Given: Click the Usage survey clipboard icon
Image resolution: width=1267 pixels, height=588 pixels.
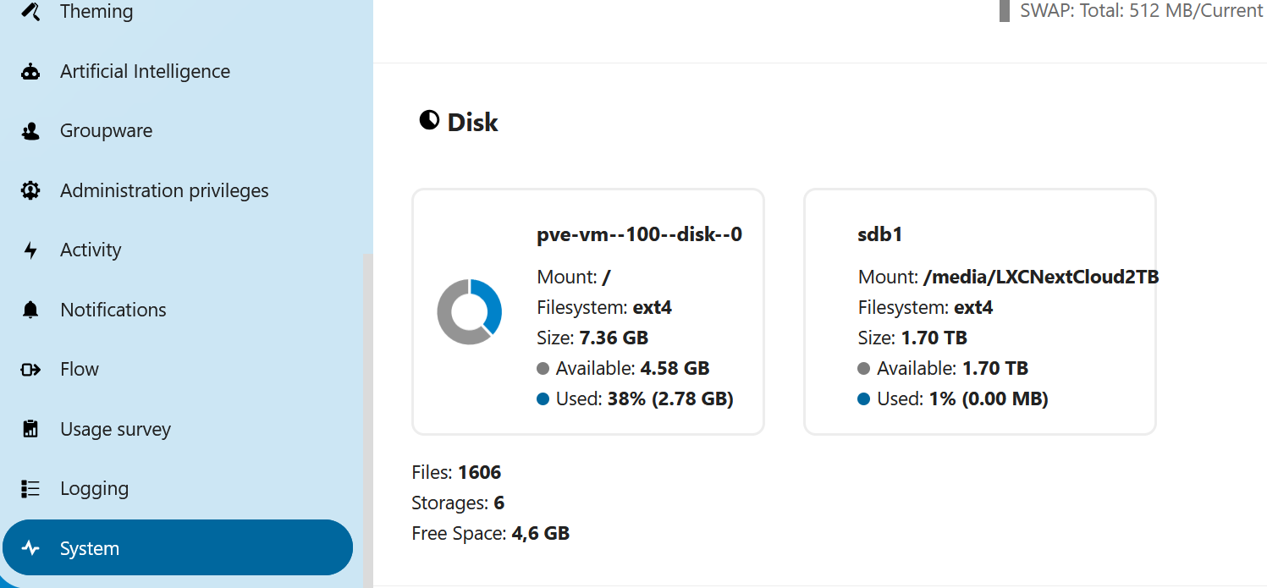Looking at the screenshot, I should pyautogui.click(x=30, y=429).
